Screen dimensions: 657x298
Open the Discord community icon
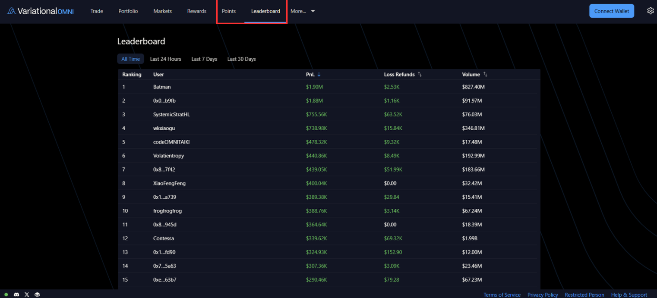16,295
